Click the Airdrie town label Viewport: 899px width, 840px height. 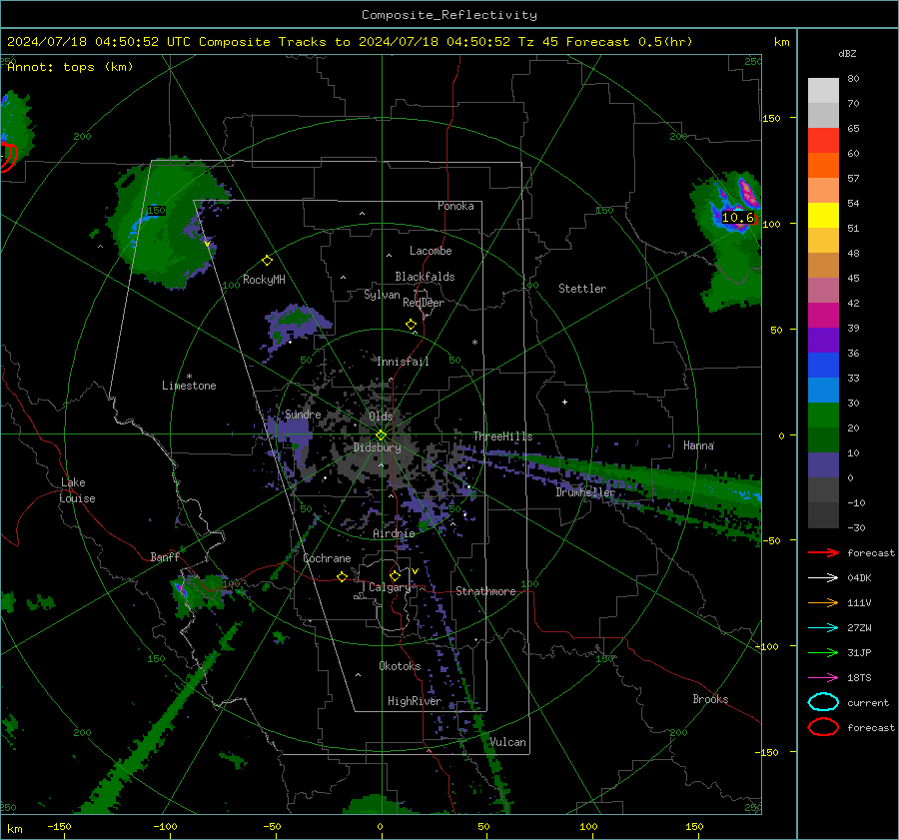[x=394, y=533]
